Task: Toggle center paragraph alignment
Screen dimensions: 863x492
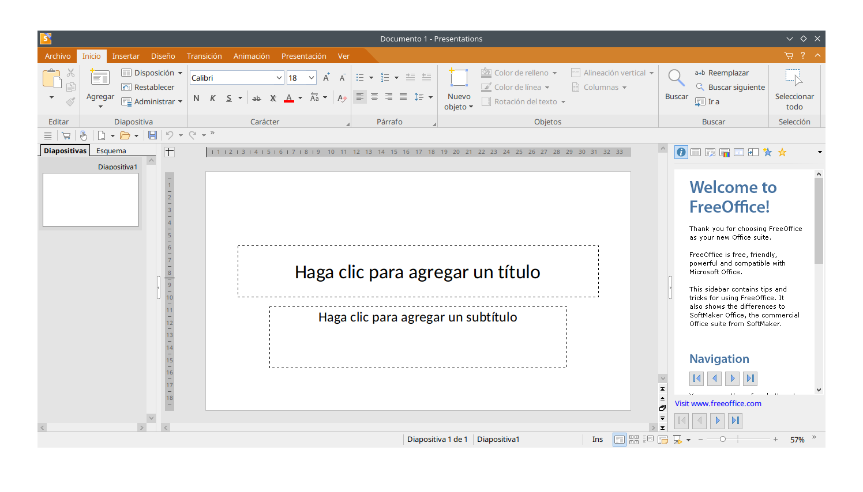Action: 374,97
